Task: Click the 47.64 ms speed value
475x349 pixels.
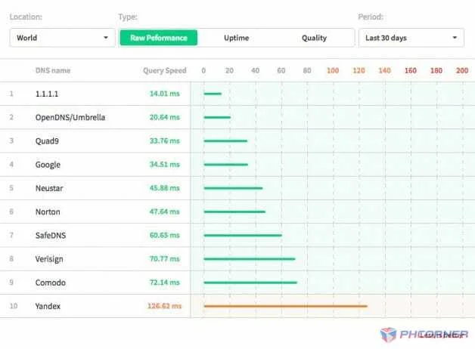Action: pyautogui.click(x=164, y=212)
